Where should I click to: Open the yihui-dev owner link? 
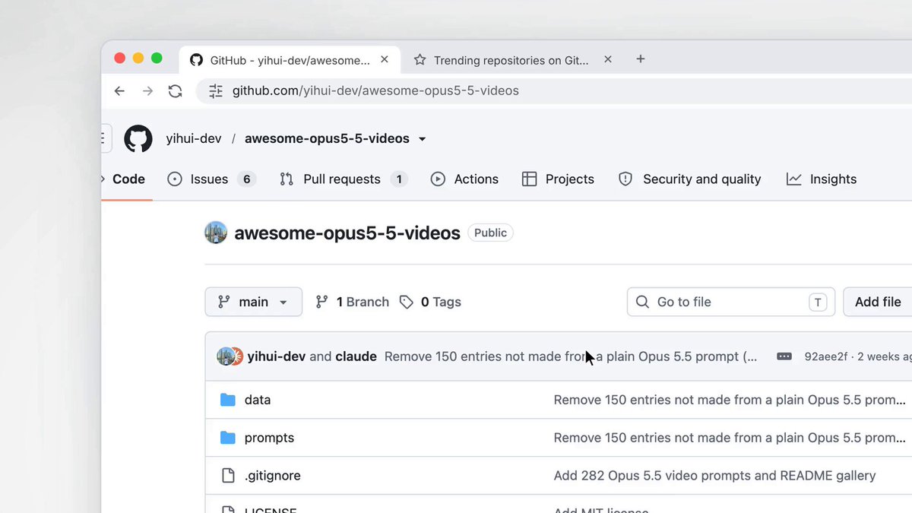(194, 139)
